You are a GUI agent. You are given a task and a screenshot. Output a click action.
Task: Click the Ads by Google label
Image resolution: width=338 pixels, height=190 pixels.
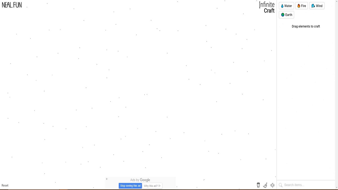(140, 180)
